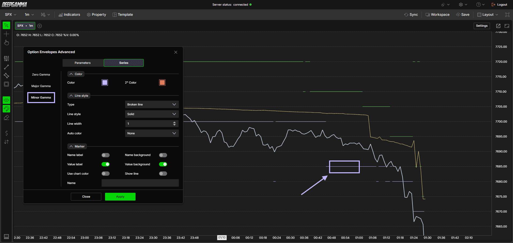Maximize the chart panel icon
The image size is (513, 243).
[507, 26]
